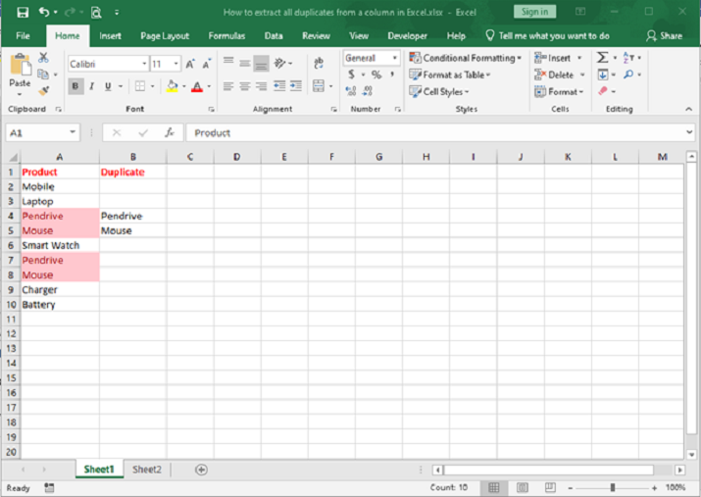Increase the font size
This screenshot has width=701, height=497.
190,64
